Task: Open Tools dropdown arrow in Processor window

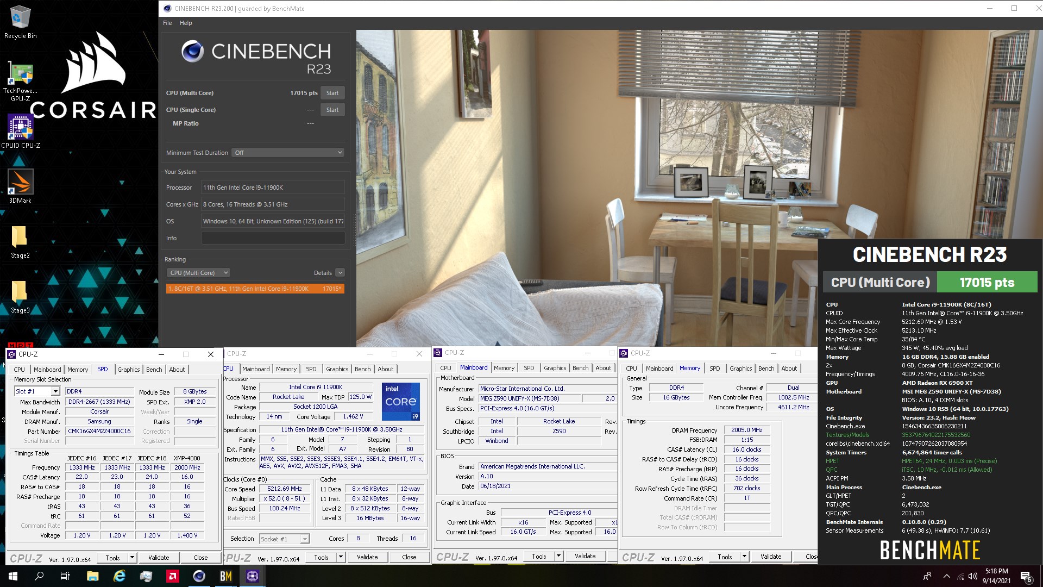Action: 341,557
